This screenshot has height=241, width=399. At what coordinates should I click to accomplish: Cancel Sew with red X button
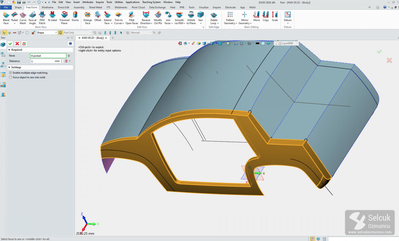pos(17,44)
